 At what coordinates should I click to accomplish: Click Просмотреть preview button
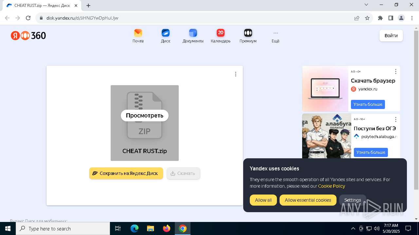145,116
